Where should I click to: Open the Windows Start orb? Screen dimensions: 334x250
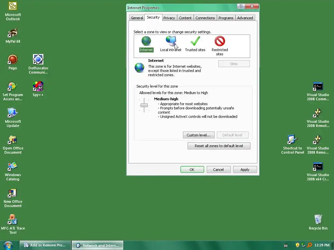tap(8, 245)
